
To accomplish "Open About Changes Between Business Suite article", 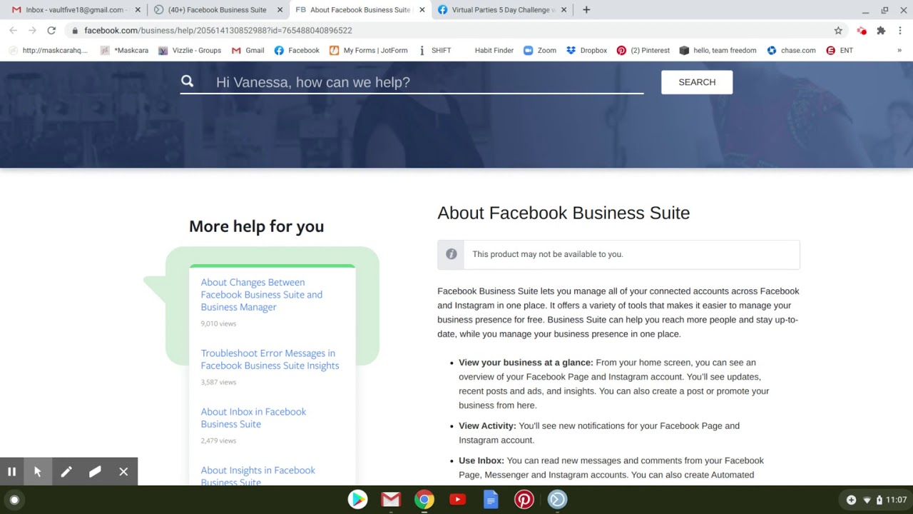I will point(262,295).
